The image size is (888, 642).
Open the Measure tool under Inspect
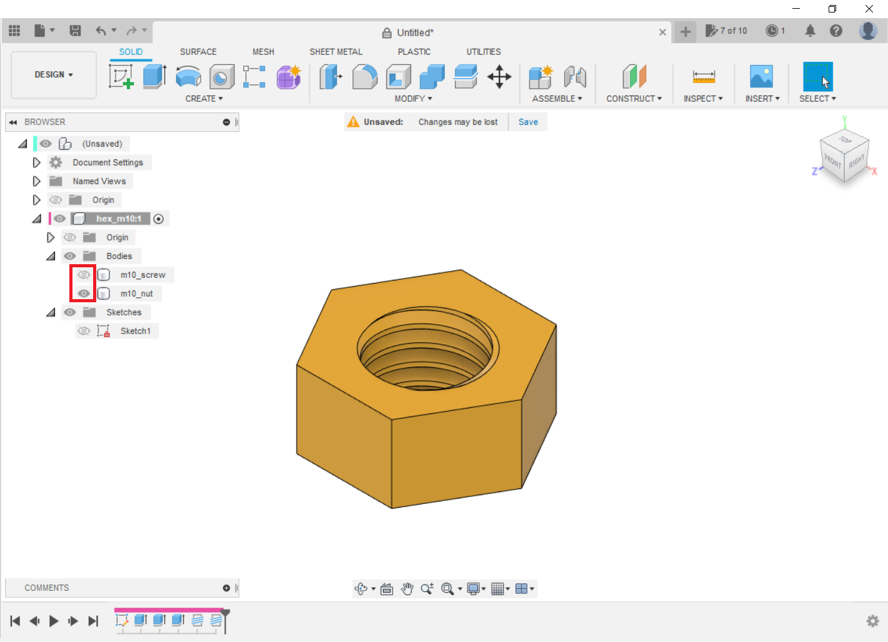[703, 77]
